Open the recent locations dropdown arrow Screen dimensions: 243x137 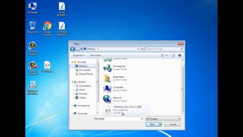coord(82,49)
